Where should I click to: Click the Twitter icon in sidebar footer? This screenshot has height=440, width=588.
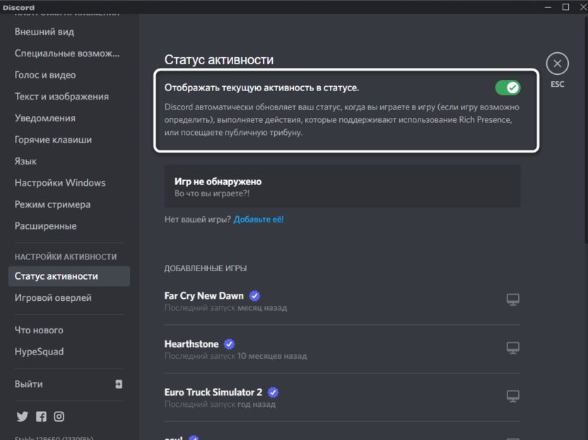22,417
